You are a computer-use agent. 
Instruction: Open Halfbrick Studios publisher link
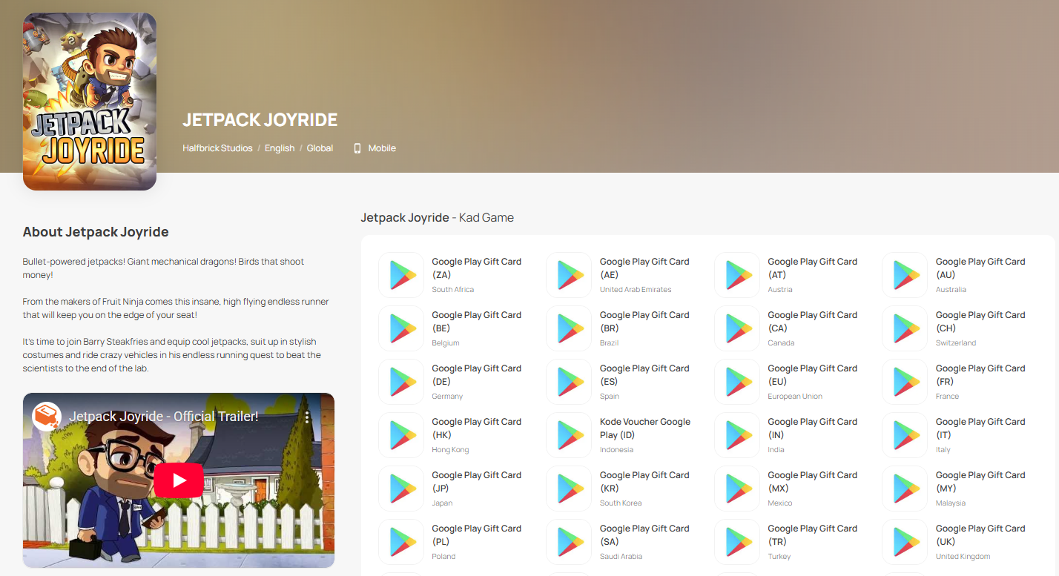pos(217,148)
